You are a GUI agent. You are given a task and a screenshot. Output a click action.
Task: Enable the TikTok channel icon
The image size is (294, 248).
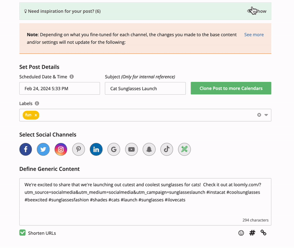[x=167, y=150]
